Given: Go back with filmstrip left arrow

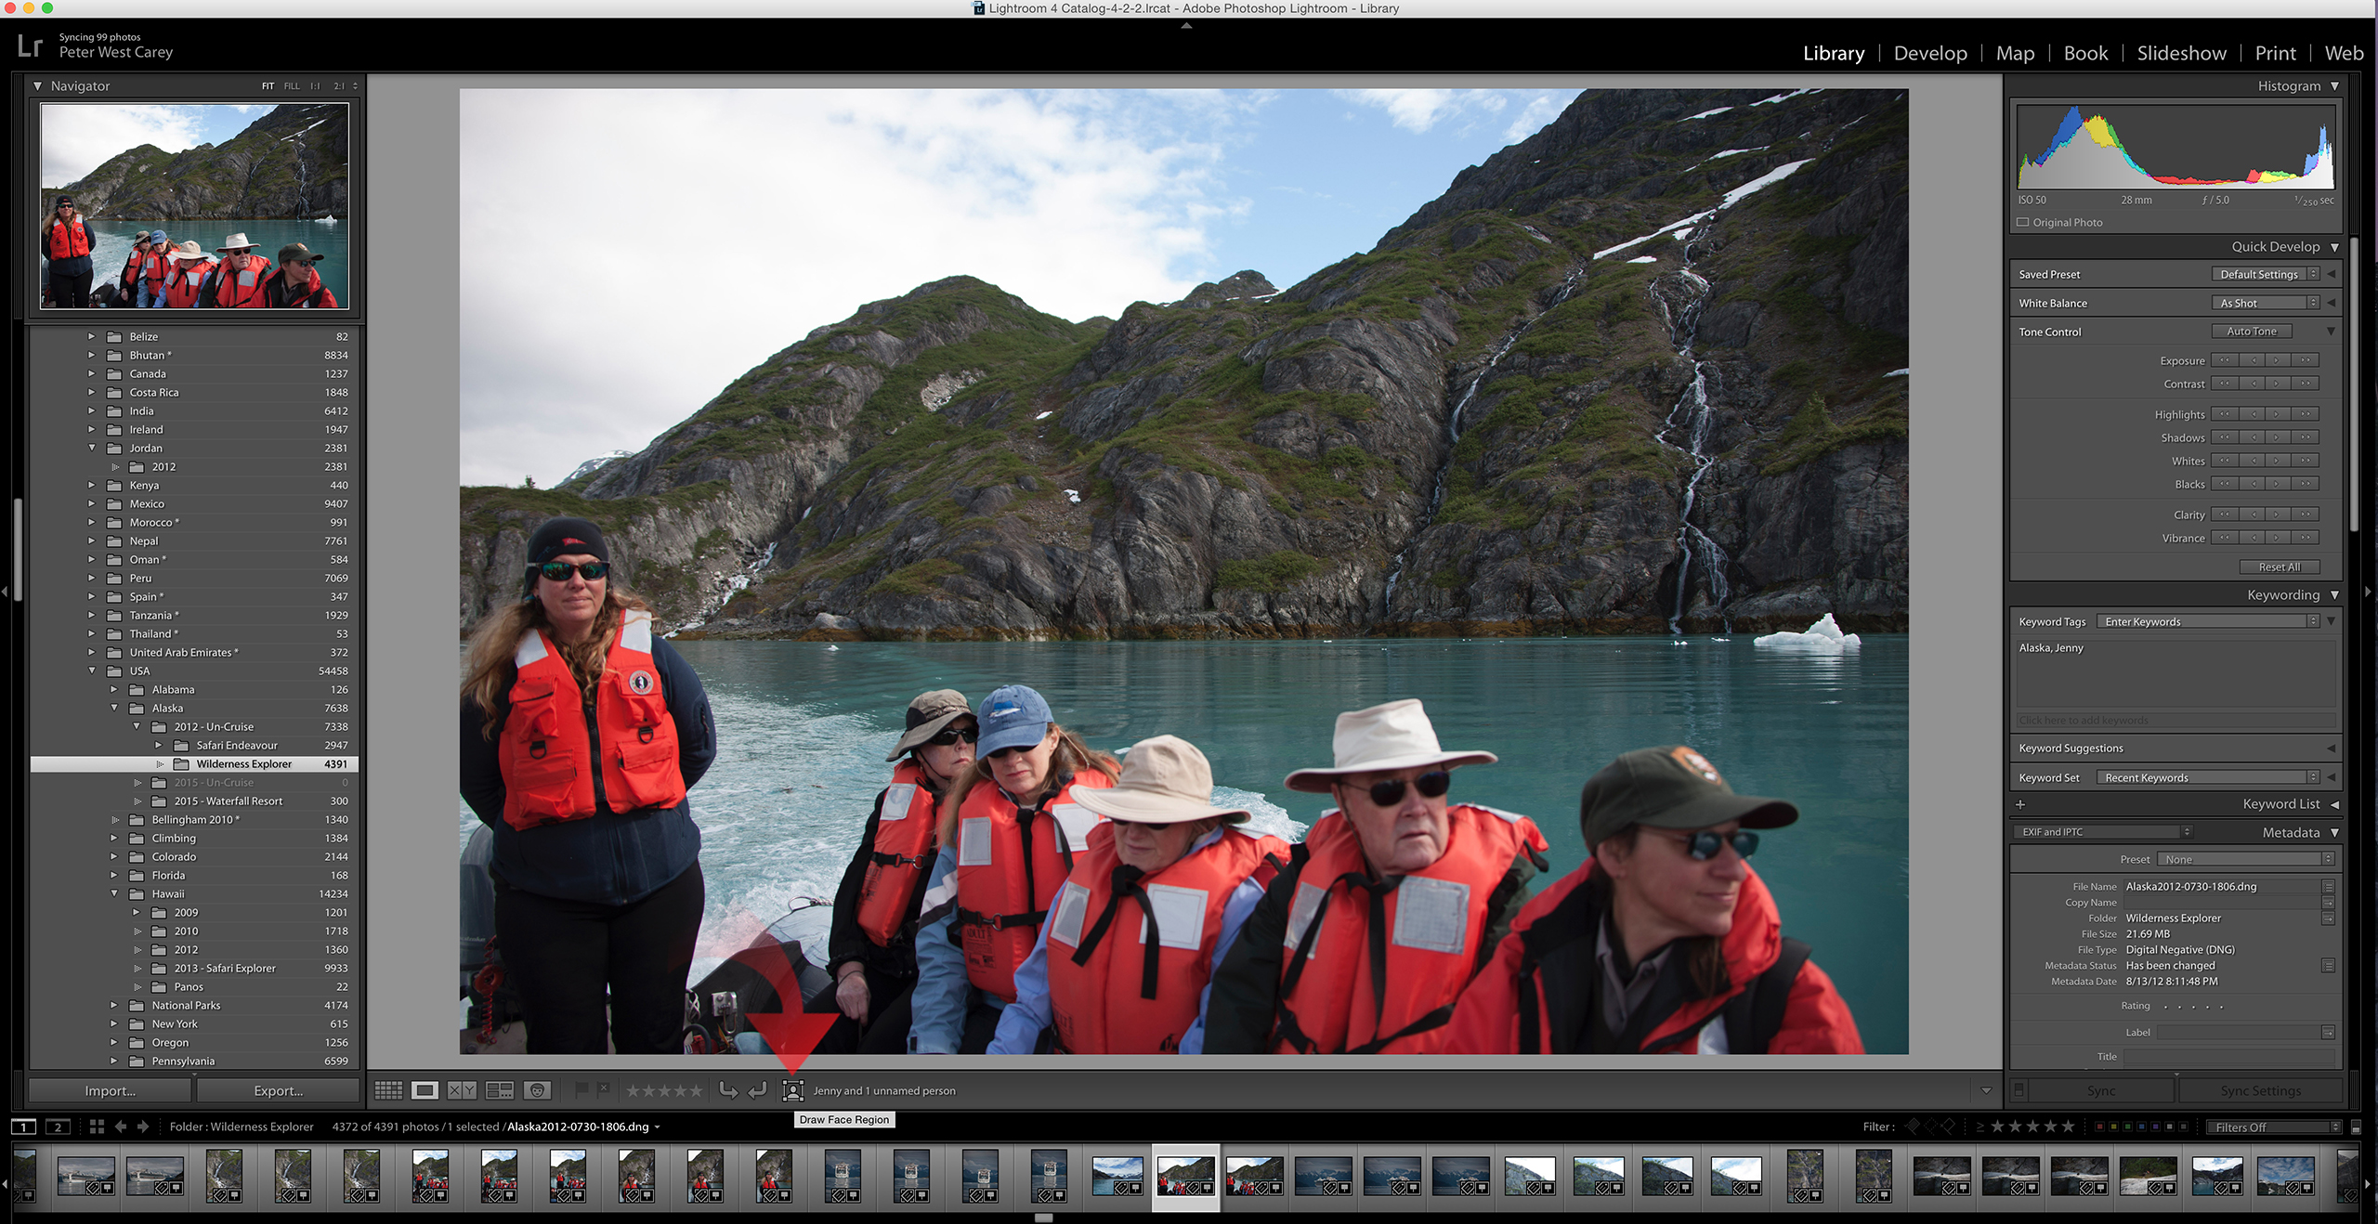Looking at the screenshot, I should [x=121, y=1126].
